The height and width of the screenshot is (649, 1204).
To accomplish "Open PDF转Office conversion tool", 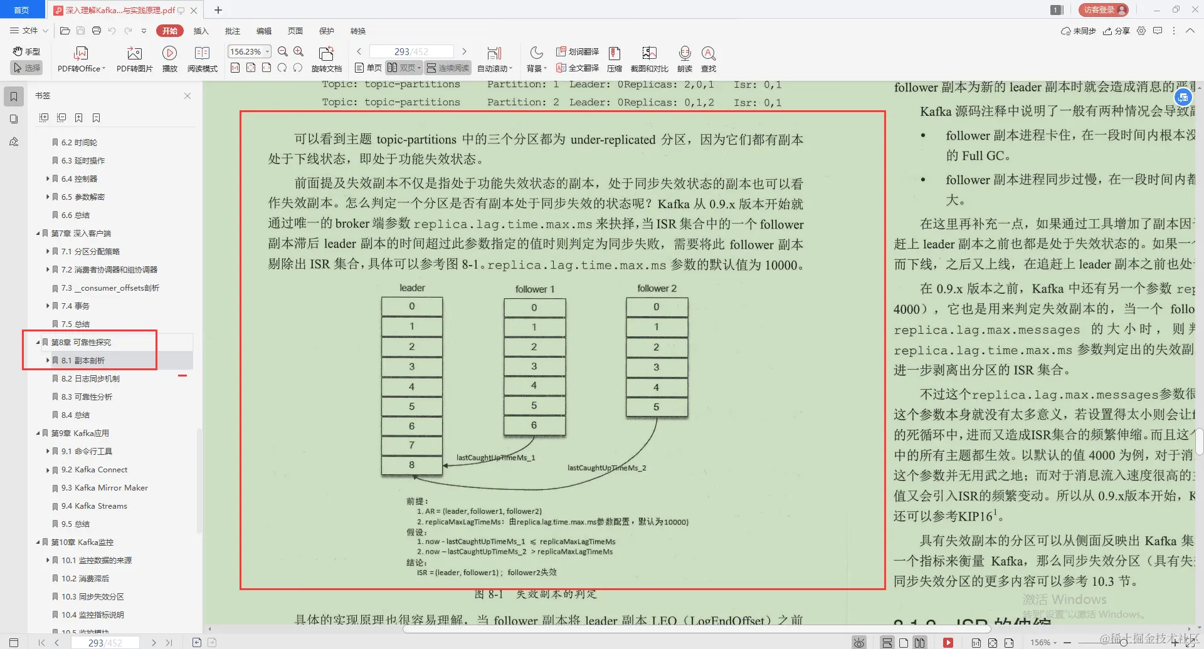I will 80,58.
